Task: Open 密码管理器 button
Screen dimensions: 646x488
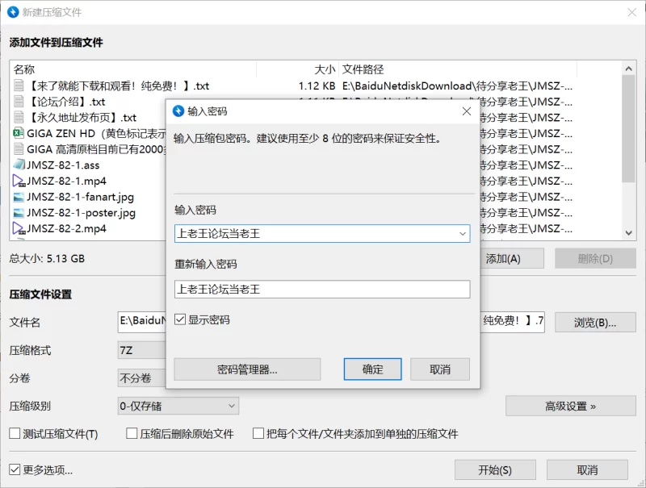Action: [247, 369]
